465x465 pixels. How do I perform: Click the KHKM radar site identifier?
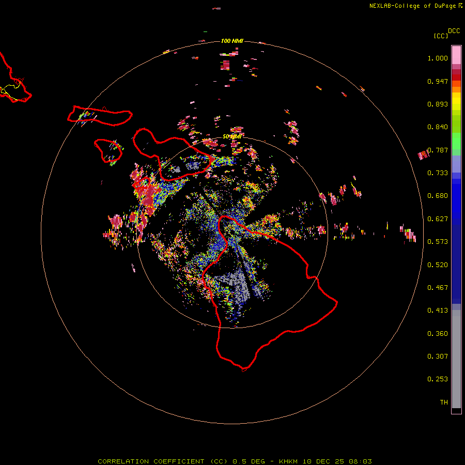288,461
